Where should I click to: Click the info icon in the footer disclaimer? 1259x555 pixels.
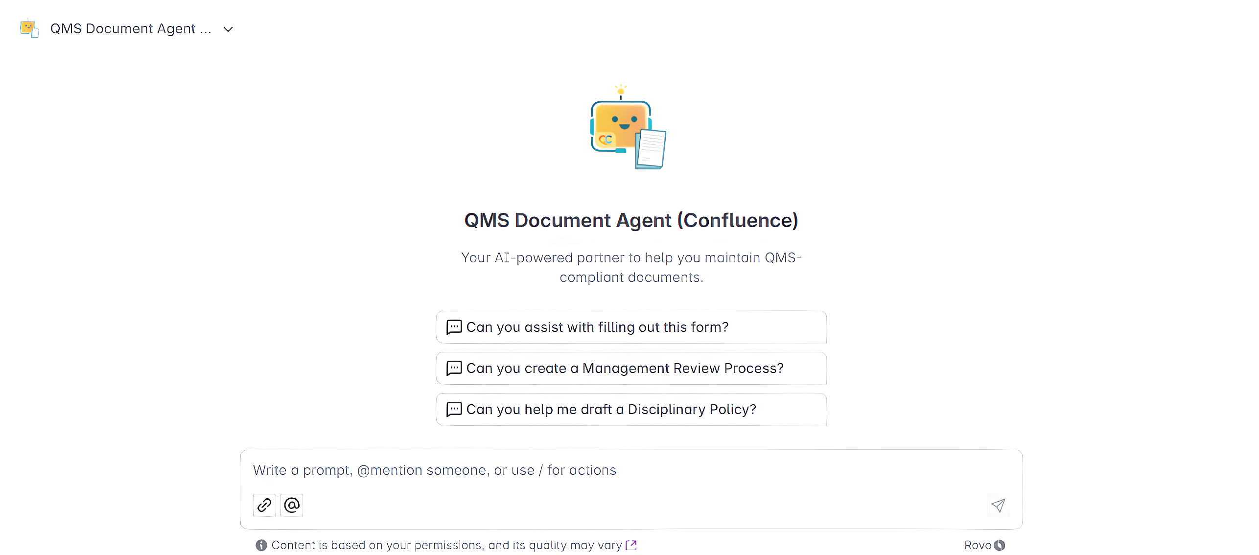(x=261, y=545)
